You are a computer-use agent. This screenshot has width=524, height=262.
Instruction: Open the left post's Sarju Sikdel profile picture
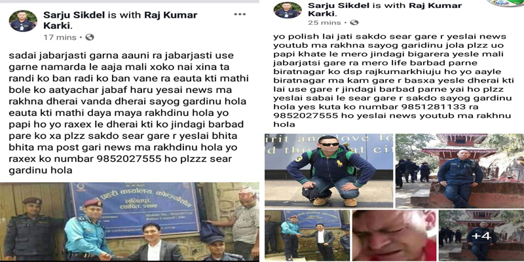point(23,21)
